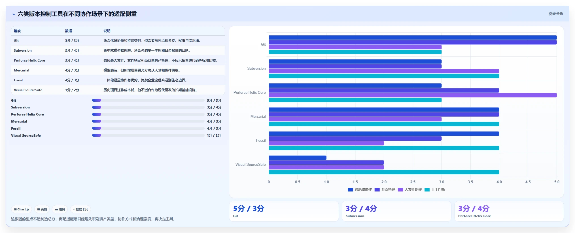Viewport: 575px width, 233px height.
Task: Click the description starting '强项是大文件'
Action: (161, 60)
